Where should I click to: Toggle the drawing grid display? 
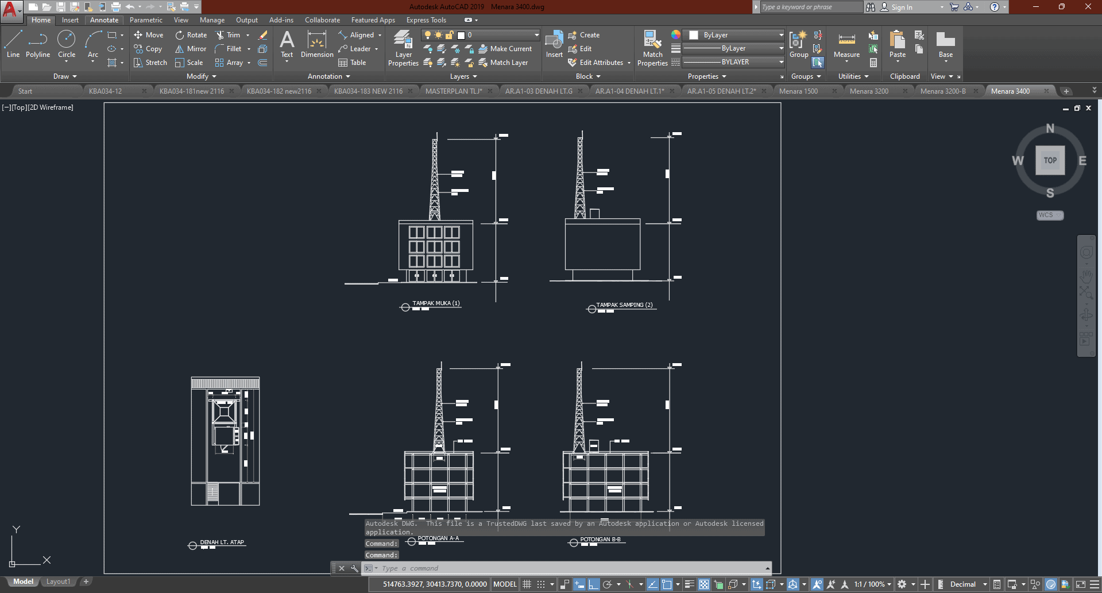[x=527, y=584]
